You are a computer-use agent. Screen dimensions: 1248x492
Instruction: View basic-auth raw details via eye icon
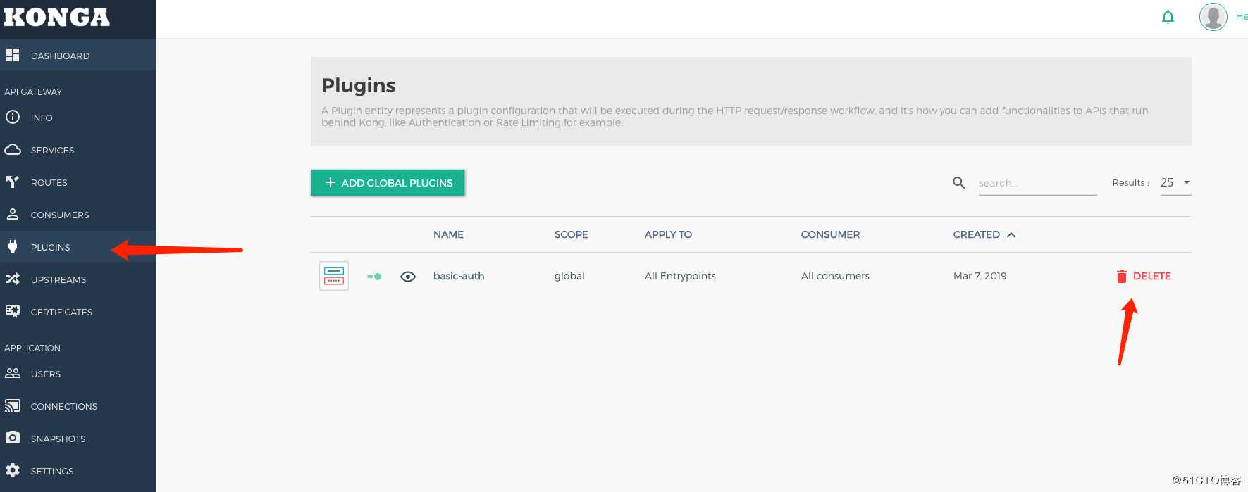408,277
